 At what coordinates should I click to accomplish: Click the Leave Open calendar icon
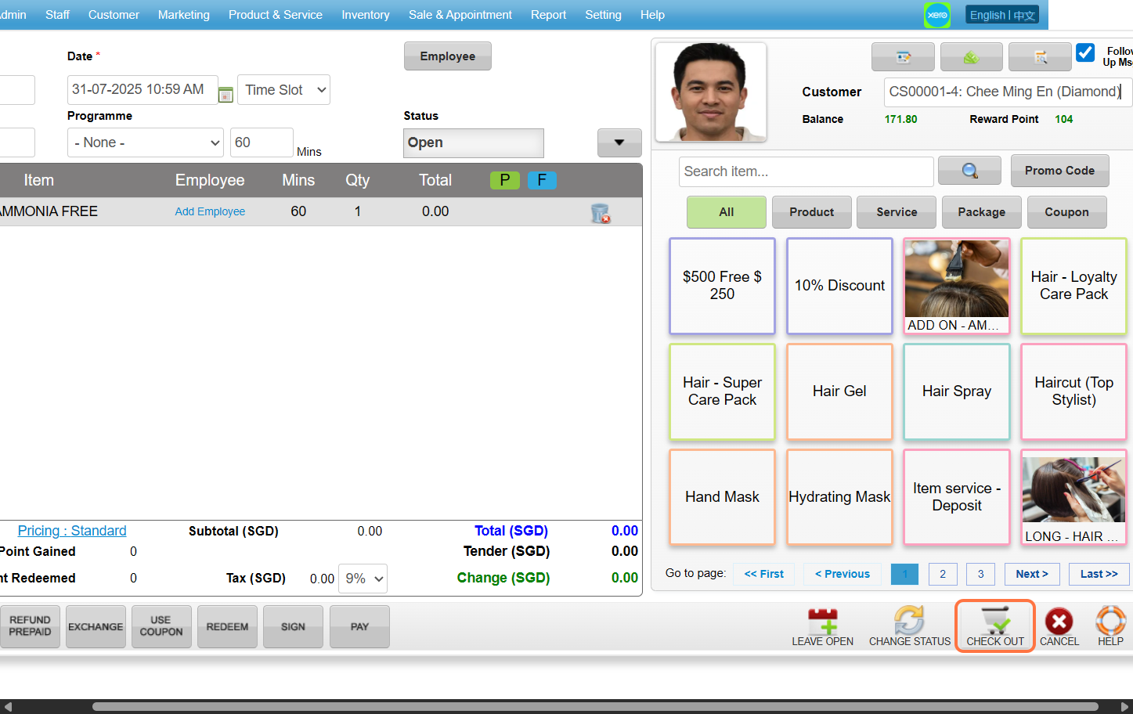click(x=822, y=621)
